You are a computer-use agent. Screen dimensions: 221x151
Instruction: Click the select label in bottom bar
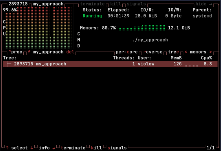pyautogui.click(x=19, y=148)
